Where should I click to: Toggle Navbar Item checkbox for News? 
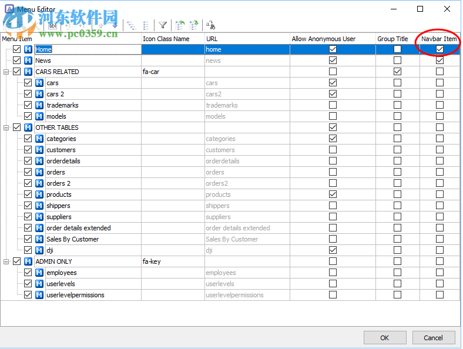pyautogui.click(x=439, y=61)
